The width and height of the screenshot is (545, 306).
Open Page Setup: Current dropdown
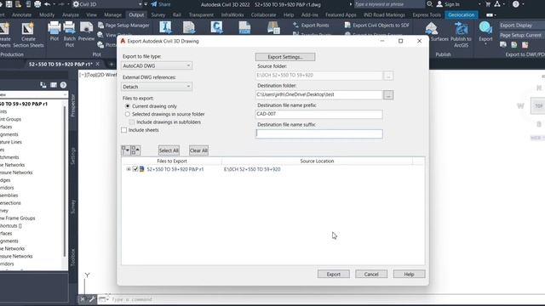522,36
